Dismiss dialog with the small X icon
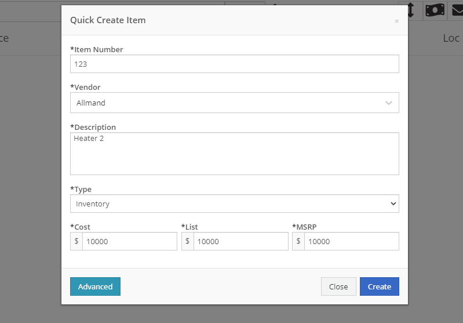This screenshot has width=463, height=323. point(396,21)
